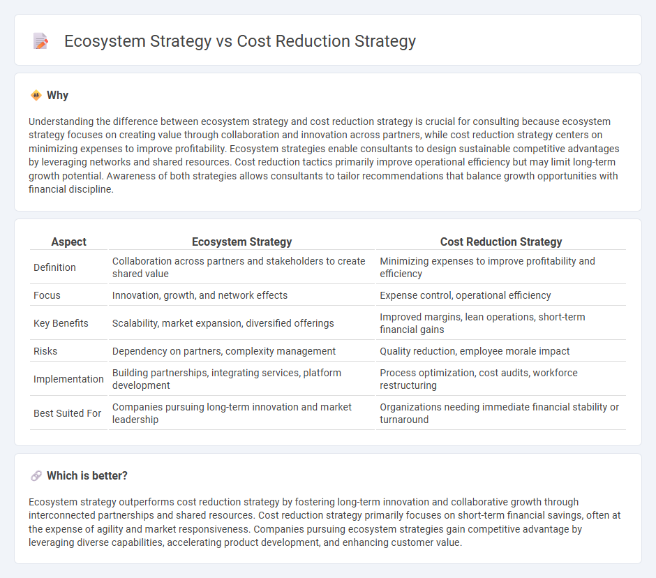Viewport: 656px width, 578px height.
Task: Click cell 'Collaboration across partners and stakeholders'
Action: pyautogui.click(x=242, y=267)
